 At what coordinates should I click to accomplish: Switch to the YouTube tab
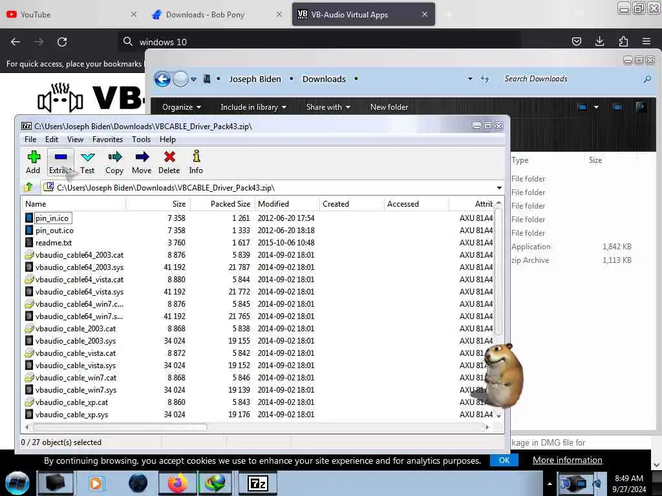click(72, 14)
